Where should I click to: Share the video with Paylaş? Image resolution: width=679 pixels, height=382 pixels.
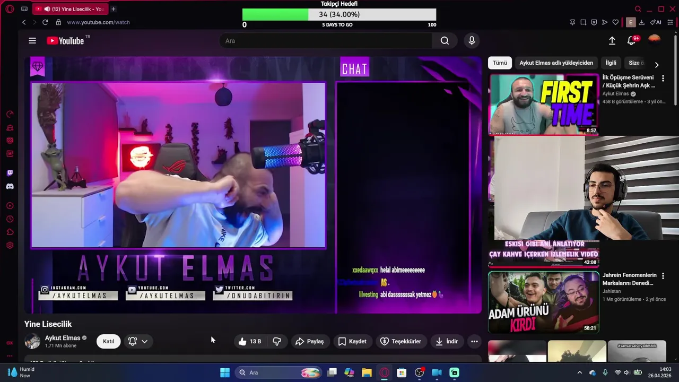pyautogui.click(x=310, y=342)
